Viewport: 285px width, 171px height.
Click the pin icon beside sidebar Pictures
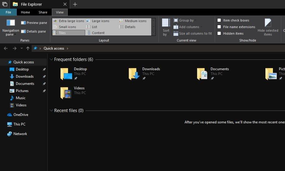pos(44,91)
